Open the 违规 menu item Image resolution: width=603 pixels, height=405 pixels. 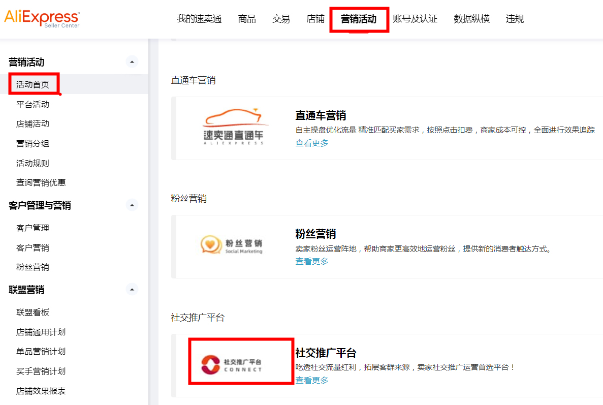pos(514,18)
